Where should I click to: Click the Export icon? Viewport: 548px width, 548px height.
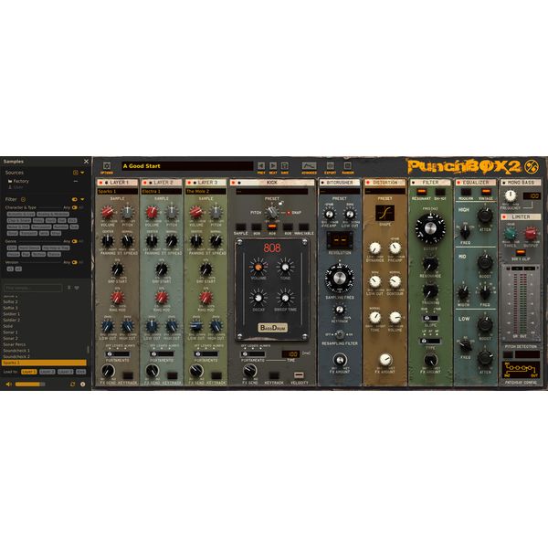[x=331, y=165]
